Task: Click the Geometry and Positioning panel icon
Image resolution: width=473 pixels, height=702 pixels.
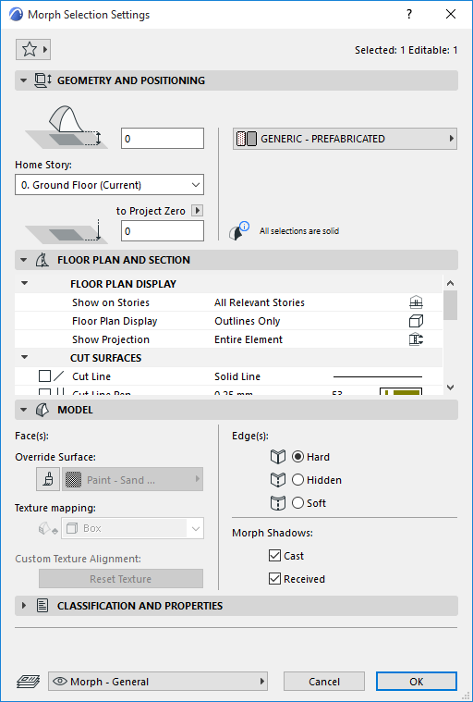Action: pos(43,80)
